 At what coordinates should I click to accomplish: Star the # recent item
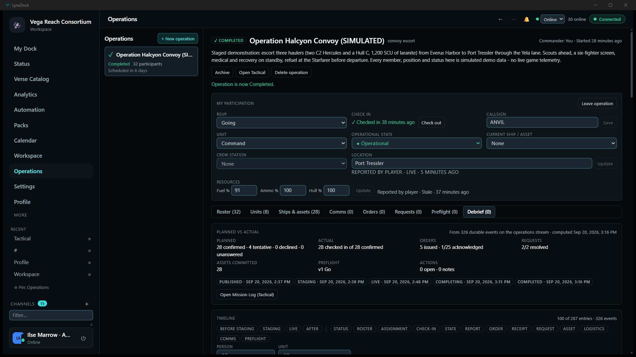(x=89, y=251)
